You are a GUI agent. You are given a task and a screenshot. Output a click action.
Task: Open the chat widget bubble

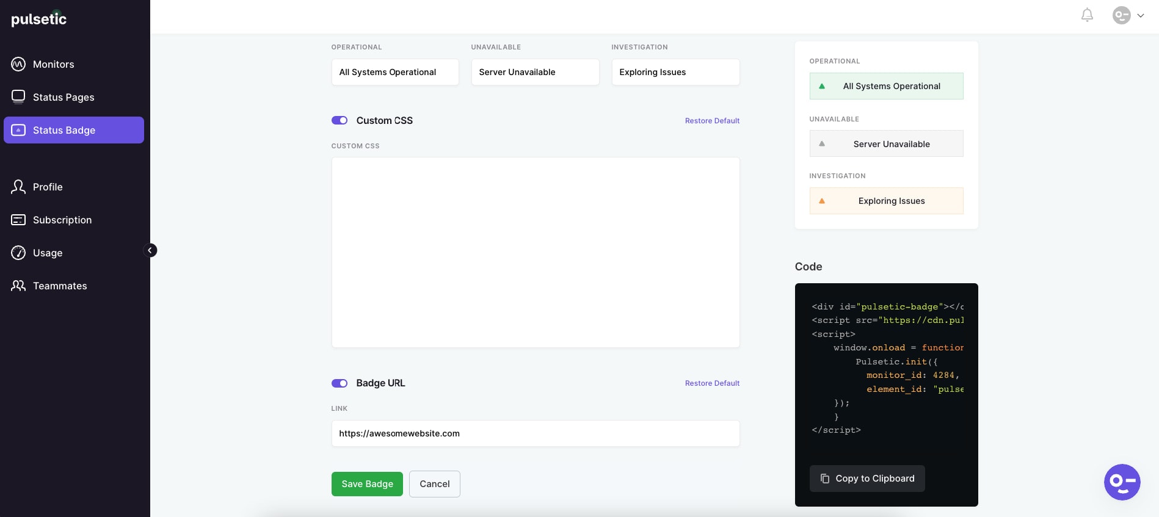(x=1122, y=482)
